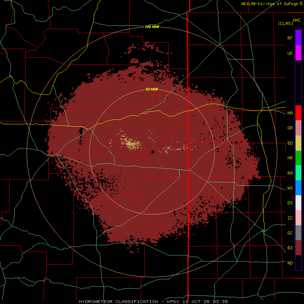Click the black radar site dot
The width and height of the screenshot is (304, 304).
click(153, 152)
